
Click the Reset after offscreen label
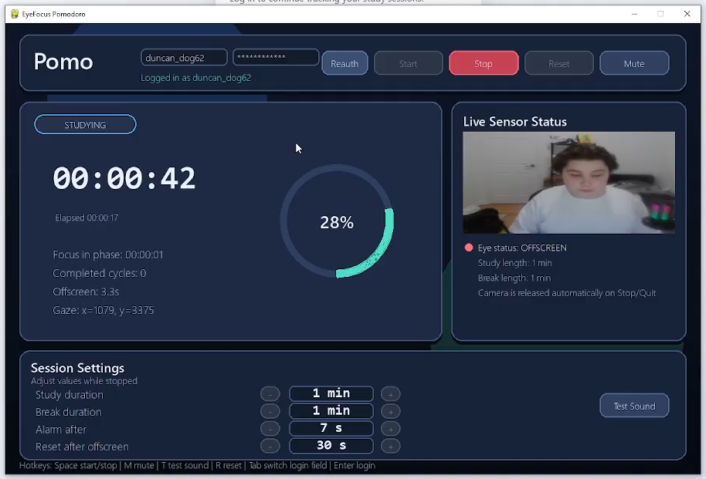pos(82,447)
